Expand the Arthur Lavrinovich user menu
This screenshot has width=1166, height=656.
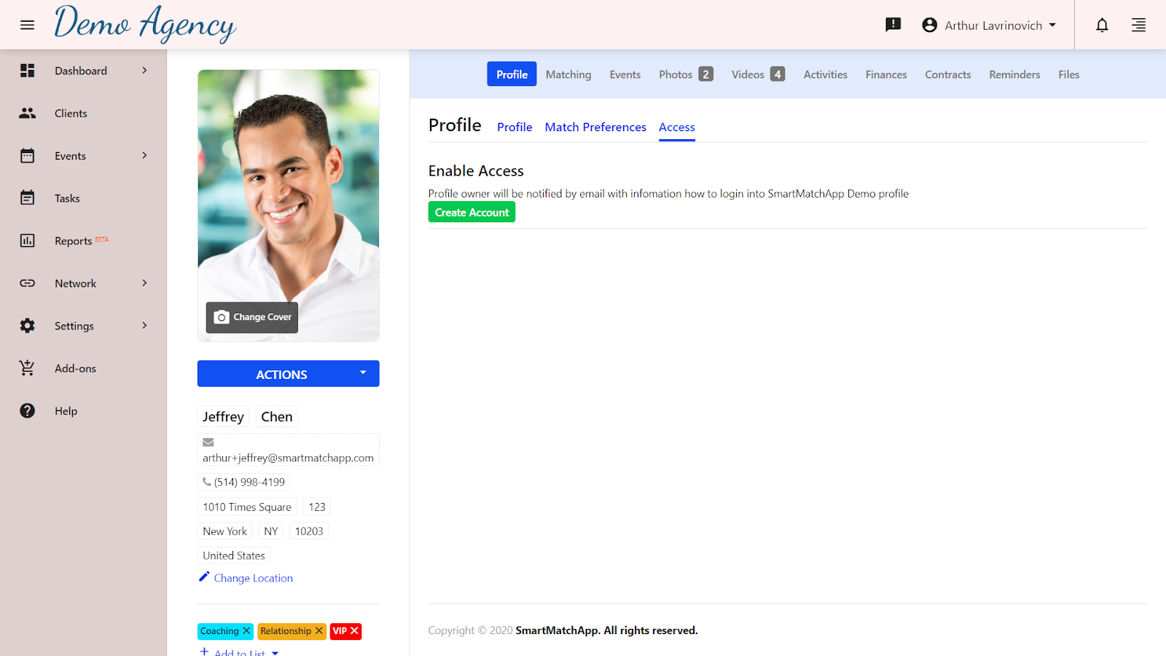[x=989, y=25]
